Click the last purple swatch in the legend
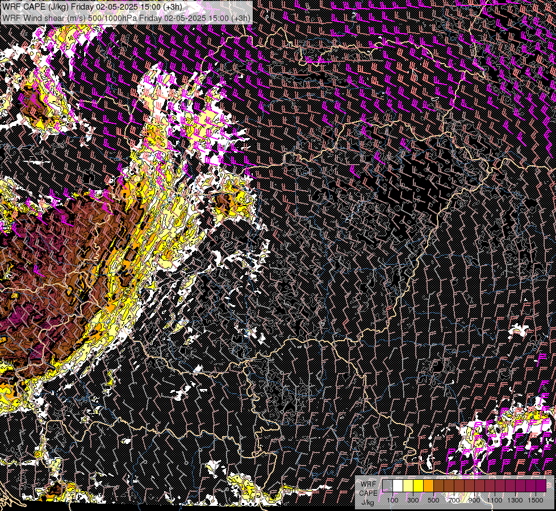Viewport: 556px width, 511px height. coord(541,486)
